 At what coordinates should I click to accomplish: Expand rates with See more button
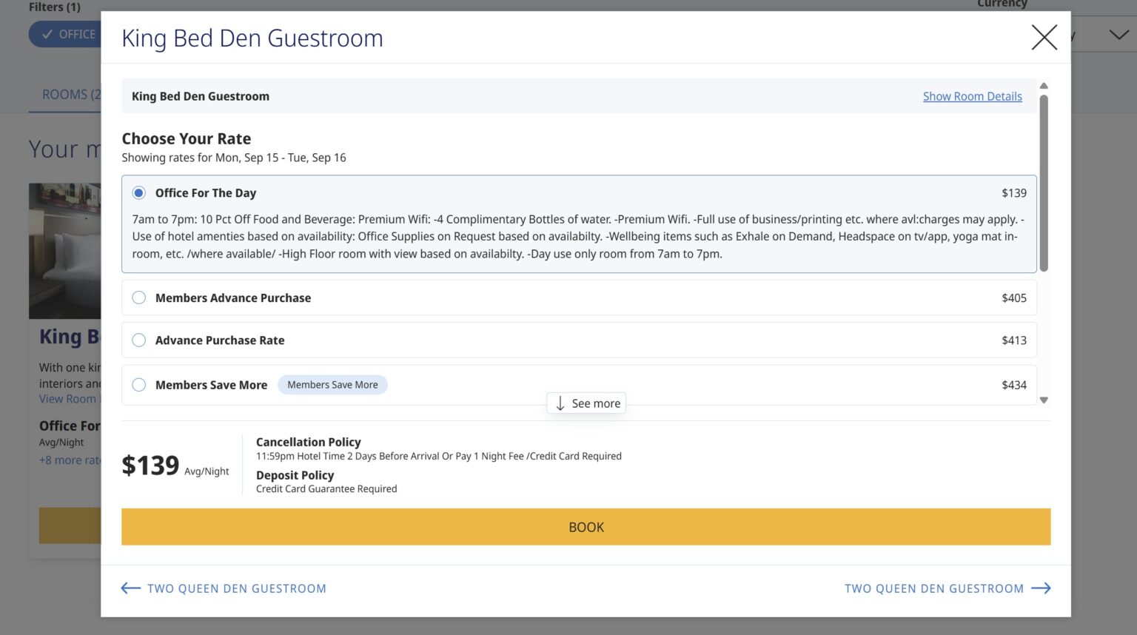click(x=587, y=403)
